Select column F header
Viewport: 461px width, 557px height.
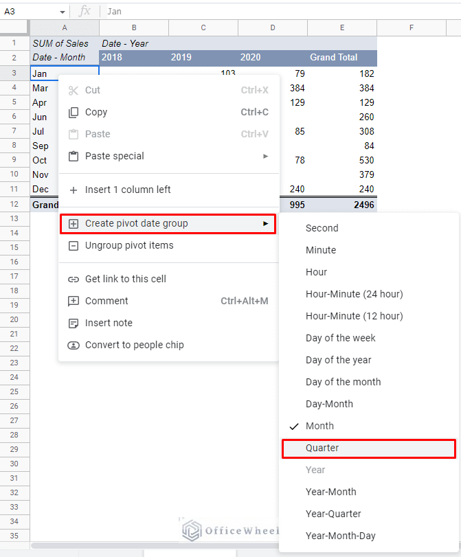pos(411,27)
